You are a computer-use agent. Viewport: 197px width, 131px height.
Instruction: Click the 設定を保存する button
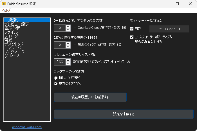(x=124, y=114)
